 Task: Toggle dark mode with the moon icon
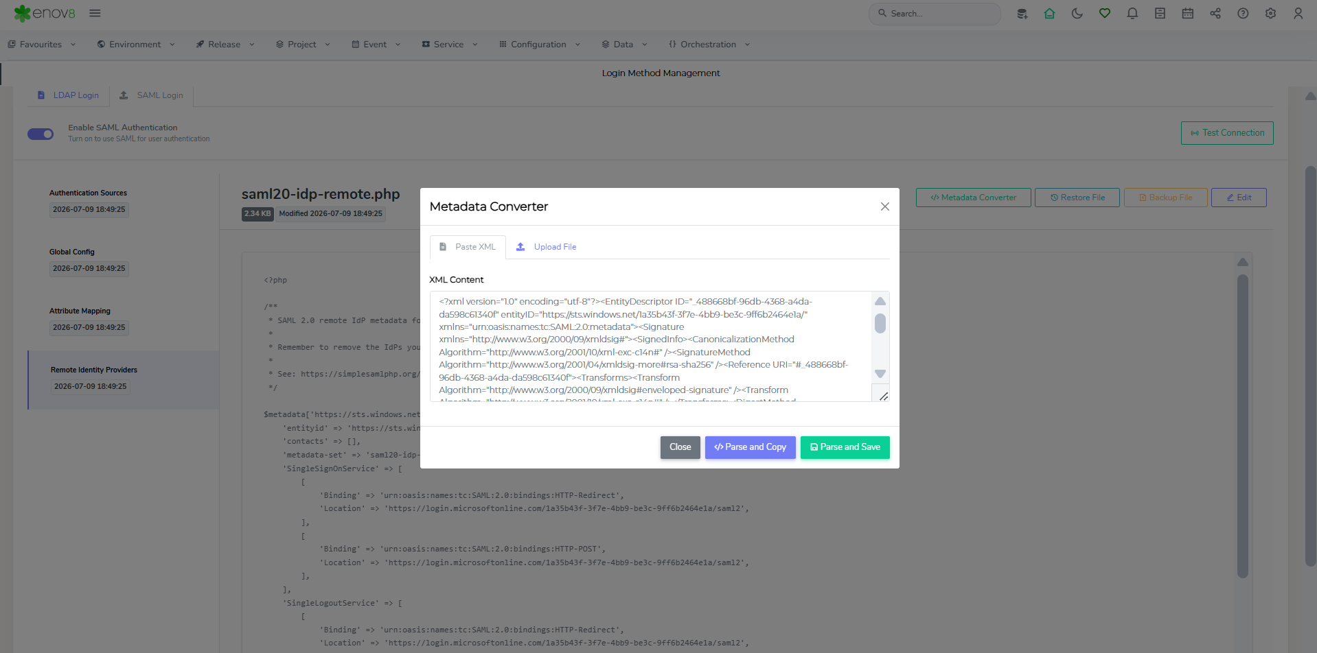tap(1077, 13)
